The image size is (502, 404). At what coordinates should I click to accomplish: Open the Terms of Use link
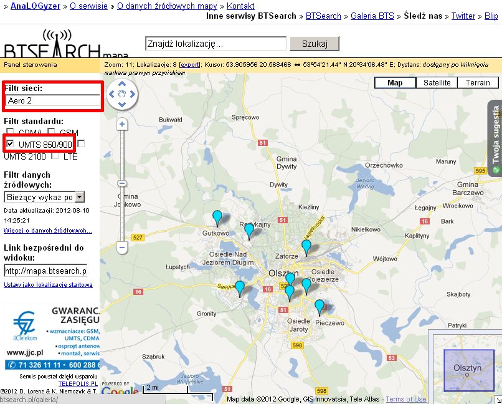pyautogui.click(x=406, y=399)
